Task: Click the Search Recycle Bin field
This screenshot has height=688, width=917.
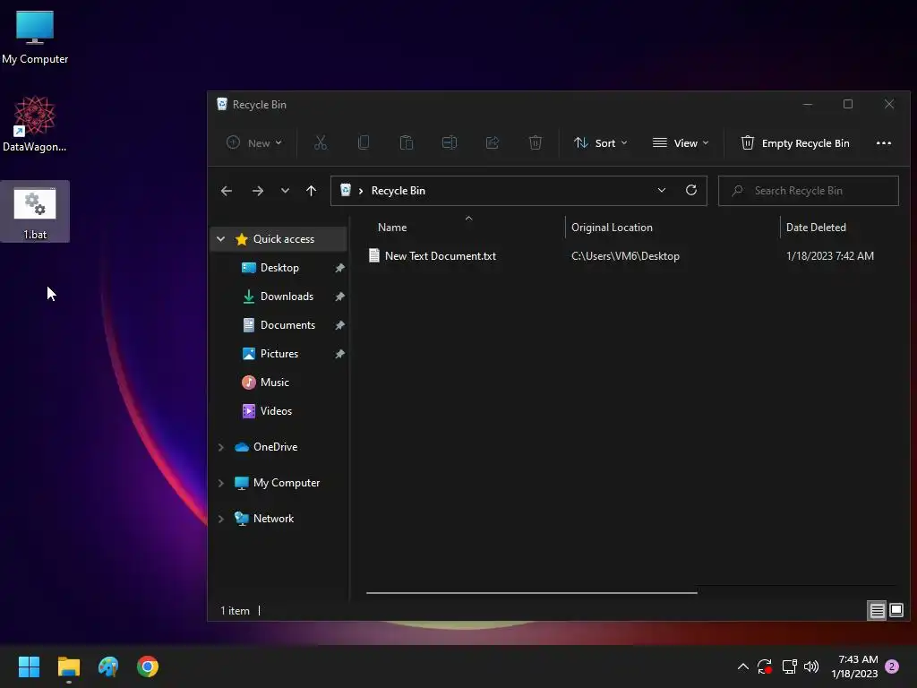Action: point(809,191)
